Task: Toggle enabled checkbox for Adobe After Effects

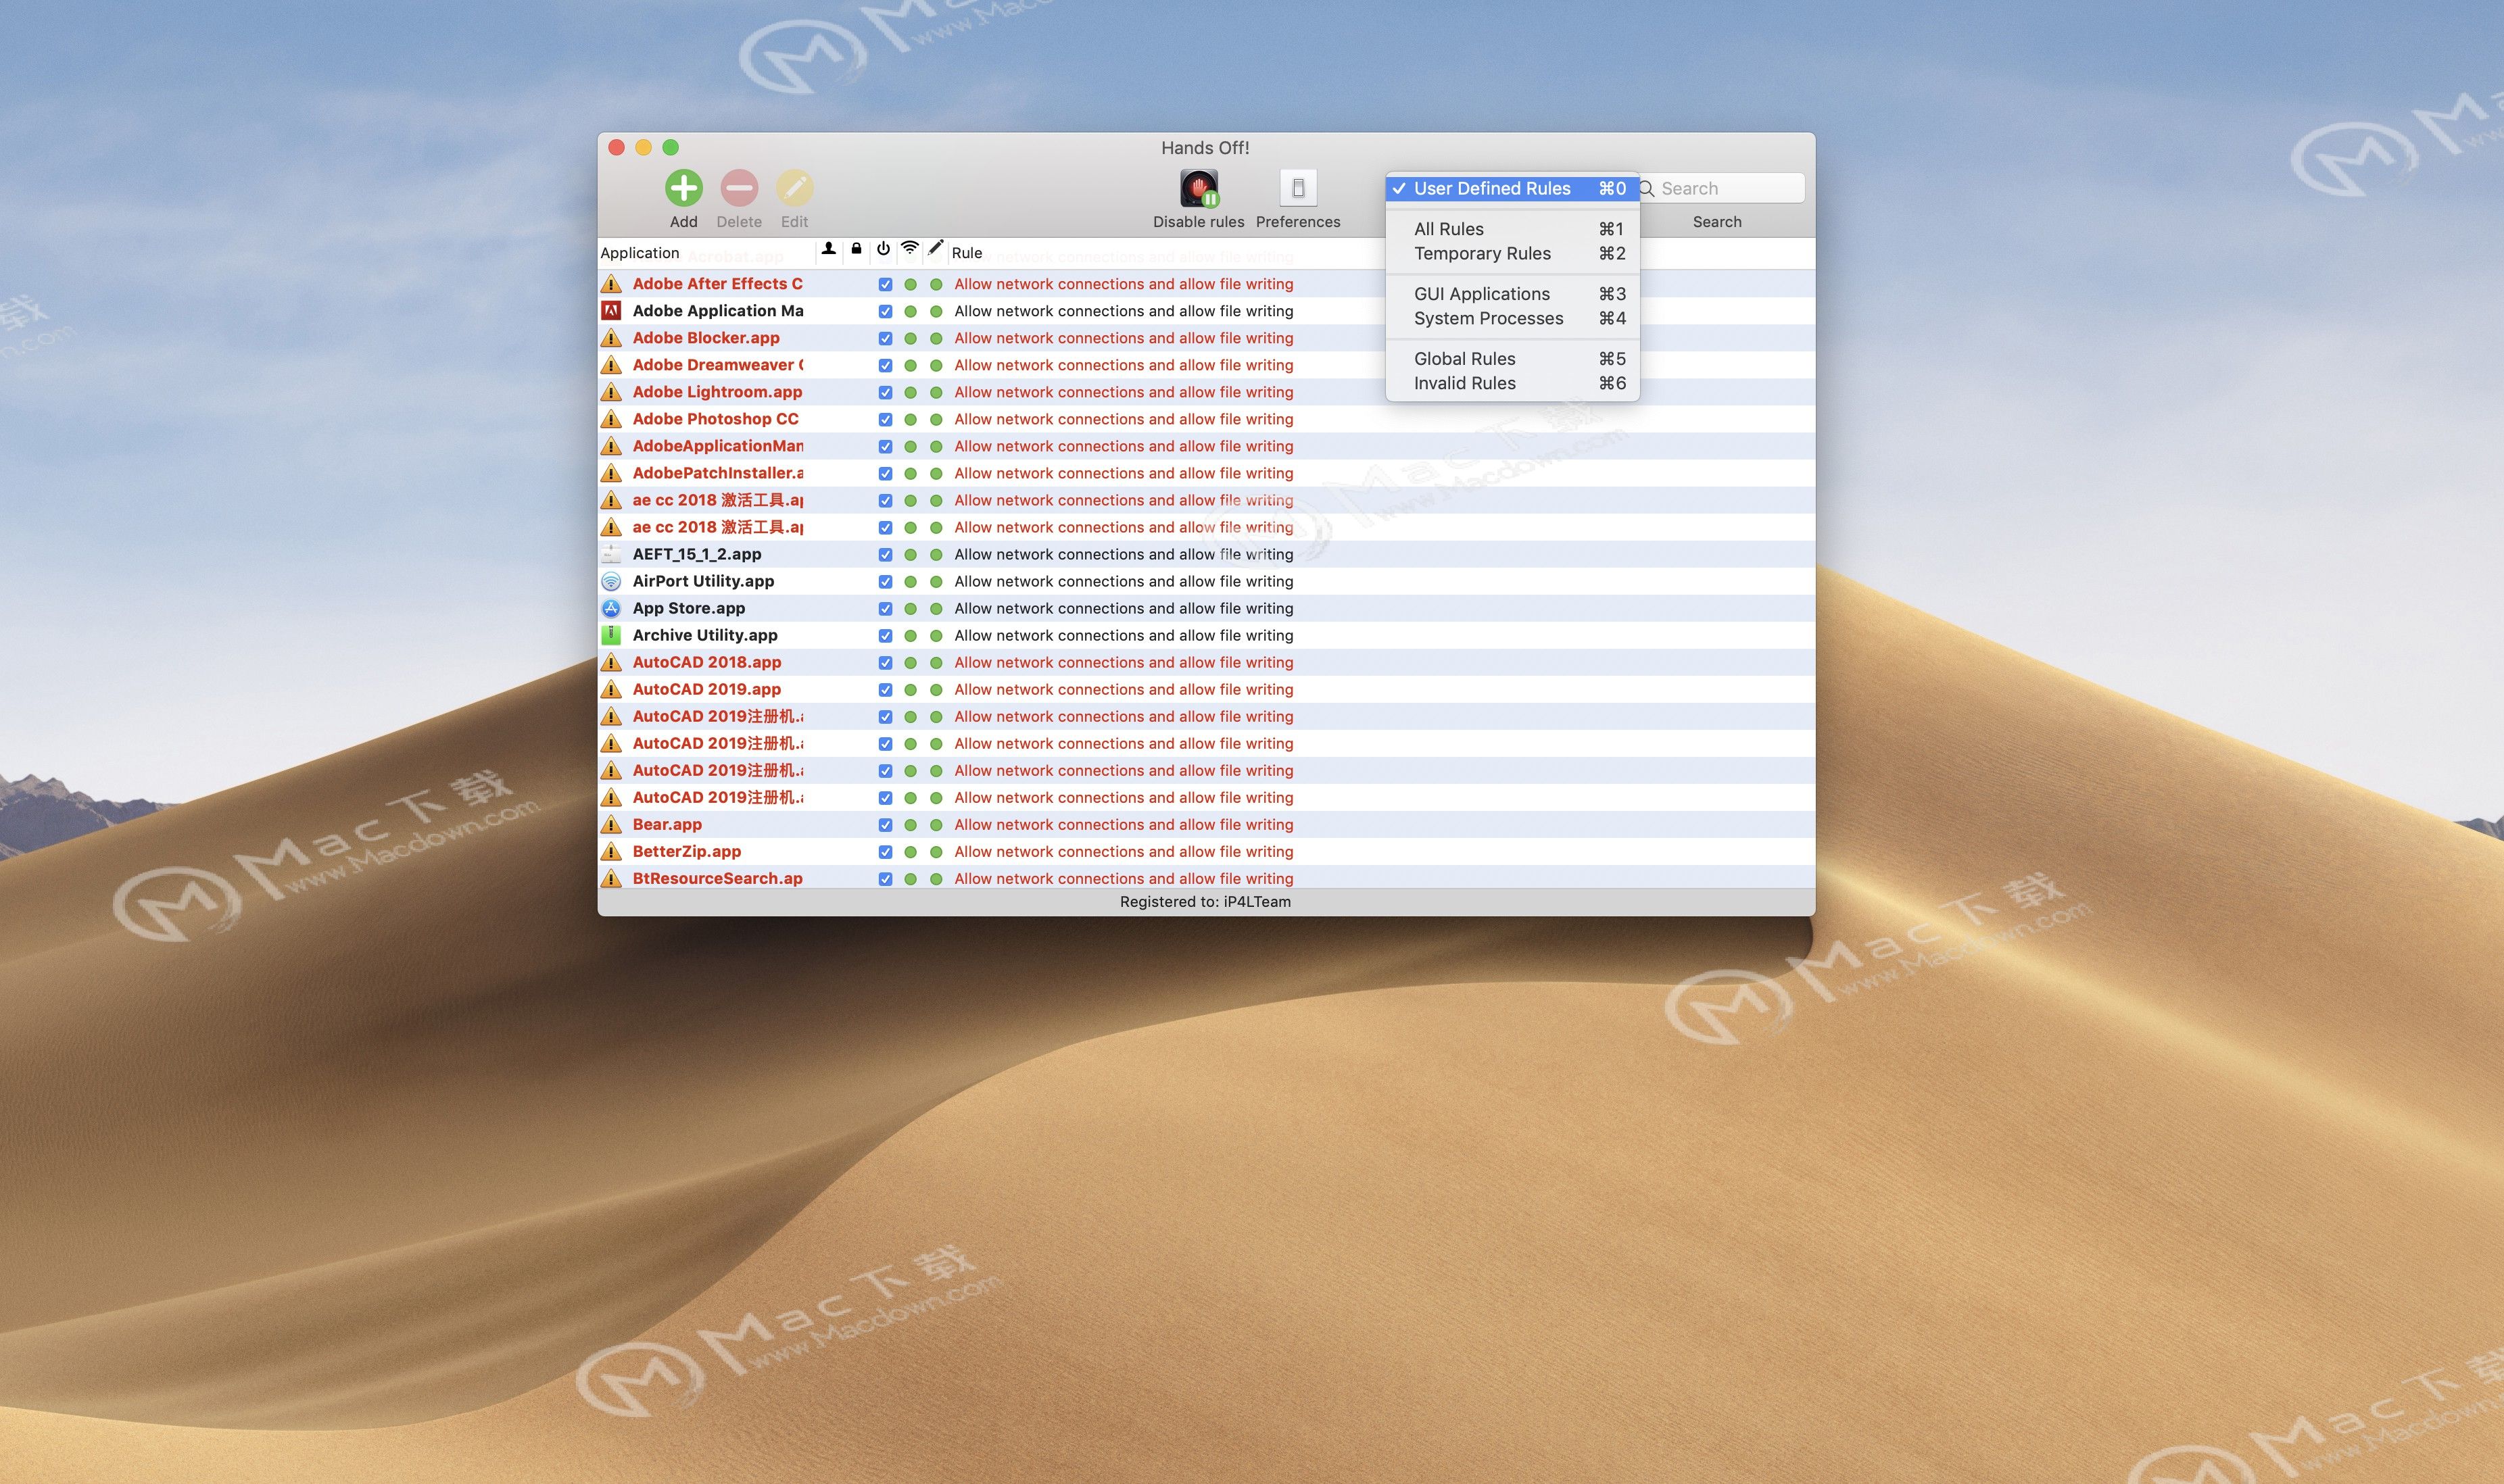Action: click(886, 284)
